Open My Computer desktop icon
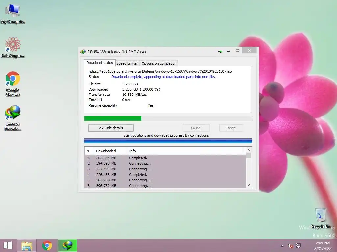337x252 pixels. [x=13, y=14]
